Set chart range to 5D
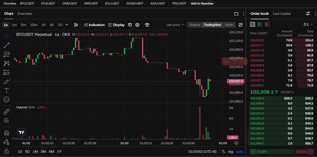Screen dimensions: 317x157 (x=27, y=151)
